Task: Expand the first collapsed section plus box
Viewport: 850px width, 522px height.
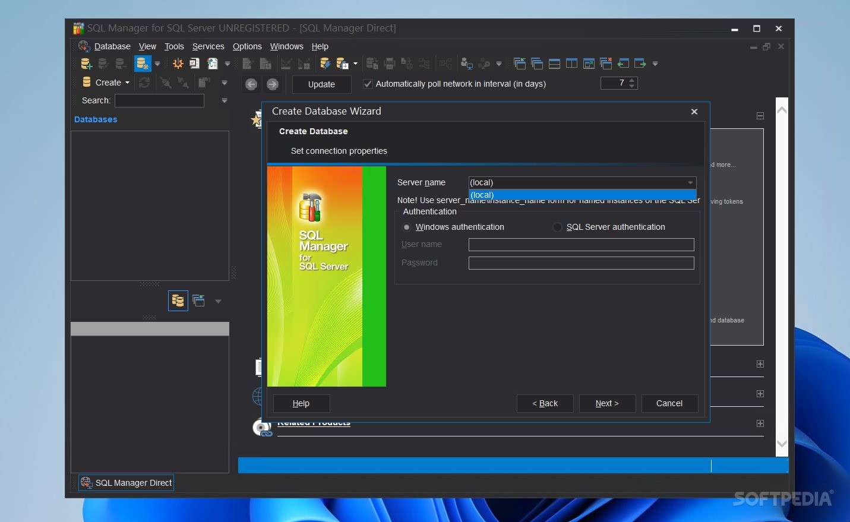Action: click(x=760, y=364)
